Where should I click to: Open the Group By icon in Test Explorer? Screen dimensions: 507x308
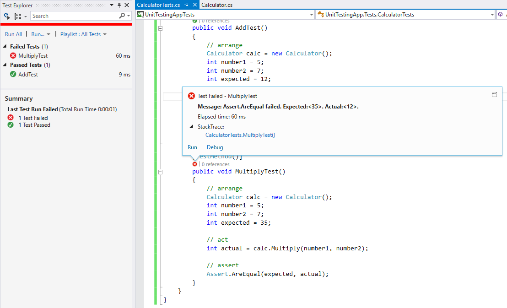[19, 16]
